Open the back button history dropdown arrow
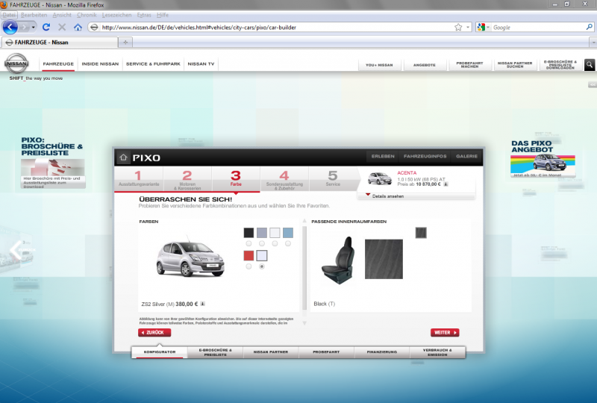The height and width of the screenshot is (403, 597). pos(34,28)
